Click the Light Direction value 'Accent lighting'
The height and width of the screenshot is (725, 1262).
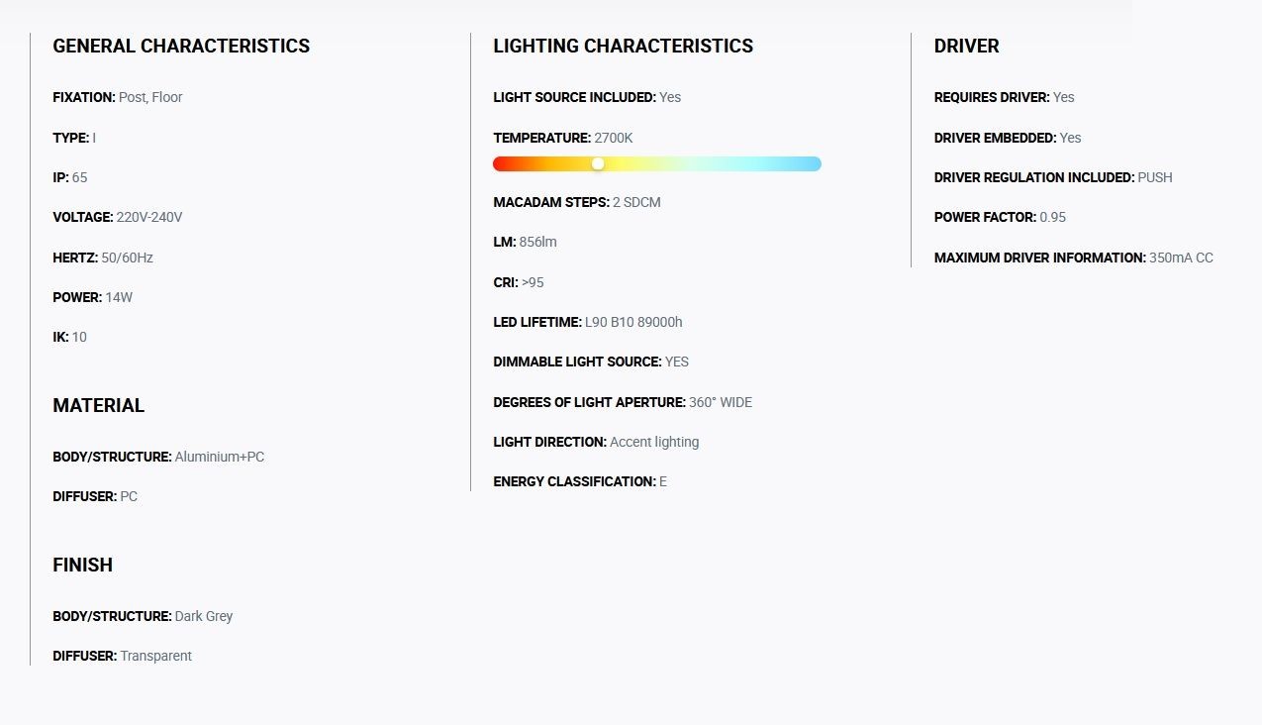click(x=654, y=442)
